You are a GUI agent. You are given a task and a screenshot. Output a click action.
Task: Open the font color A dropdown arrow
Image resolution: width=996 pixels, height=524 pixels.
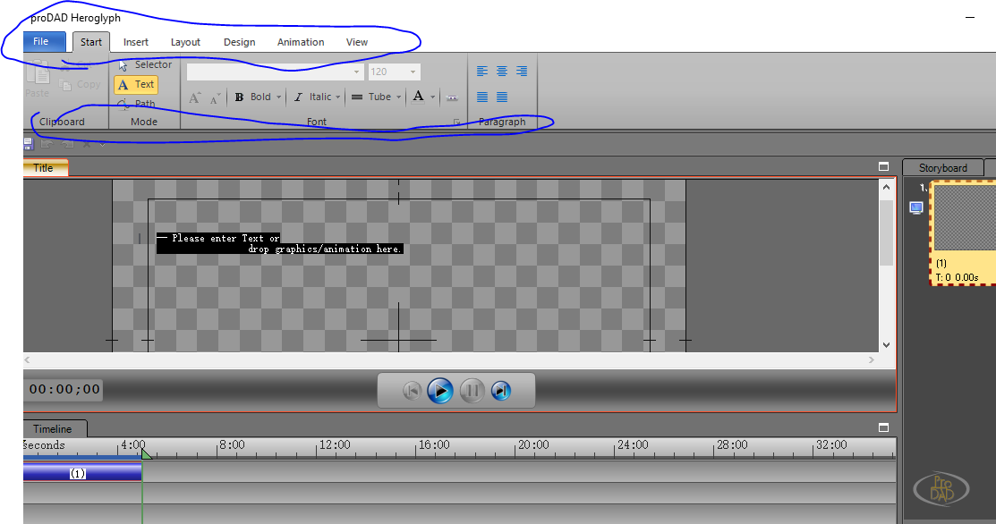(x=432, y=97)
